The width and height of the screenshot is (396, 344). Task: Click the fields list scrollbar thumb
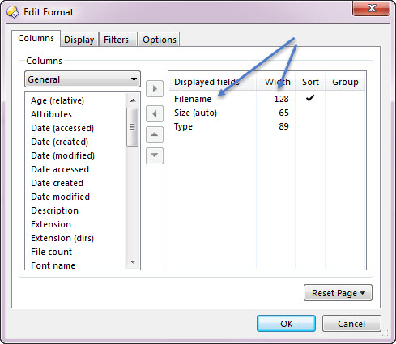tap(132, 127)
